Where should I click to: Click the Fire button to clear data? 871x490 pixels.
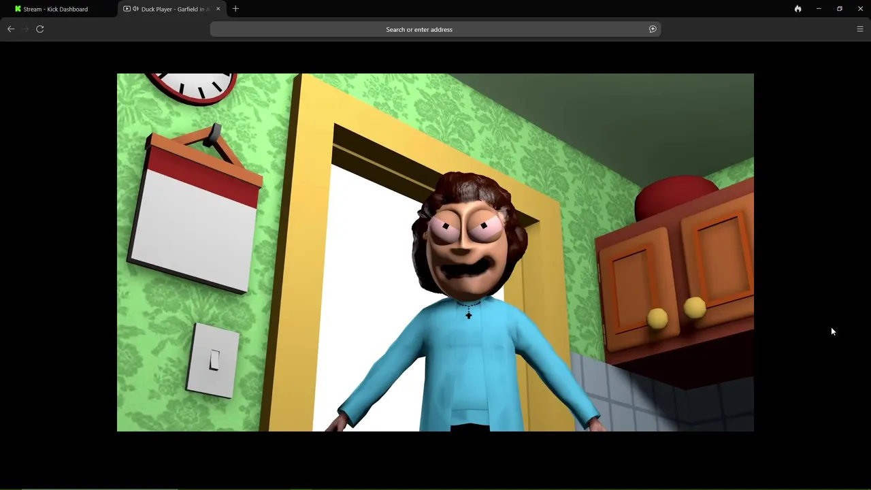pyautogui.click(x=798, y=9)
